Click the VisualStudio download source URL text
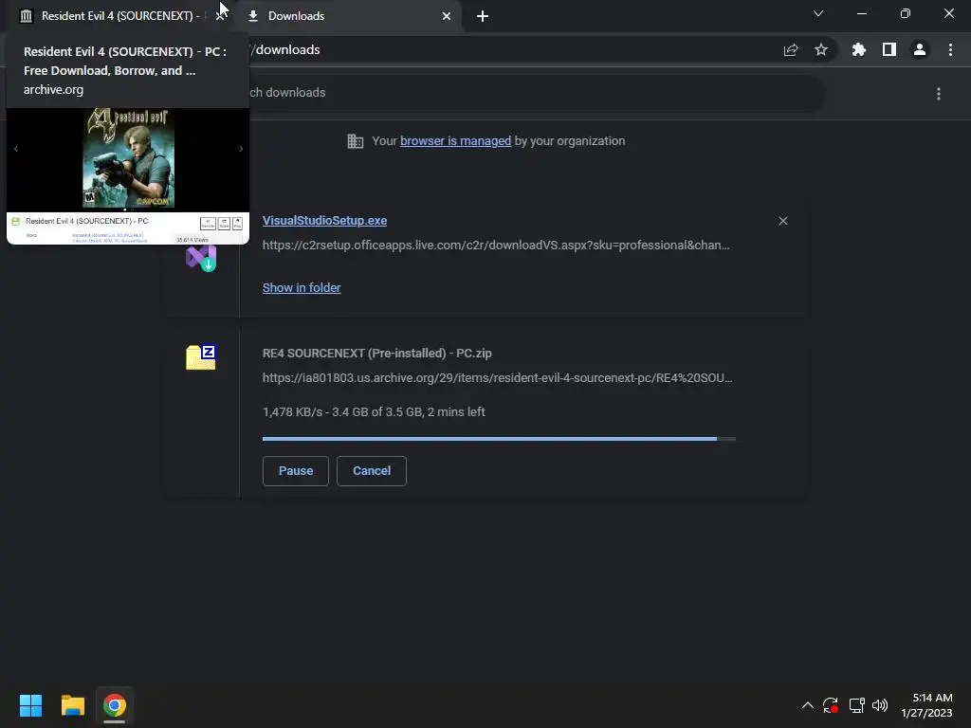 (496, 246)
